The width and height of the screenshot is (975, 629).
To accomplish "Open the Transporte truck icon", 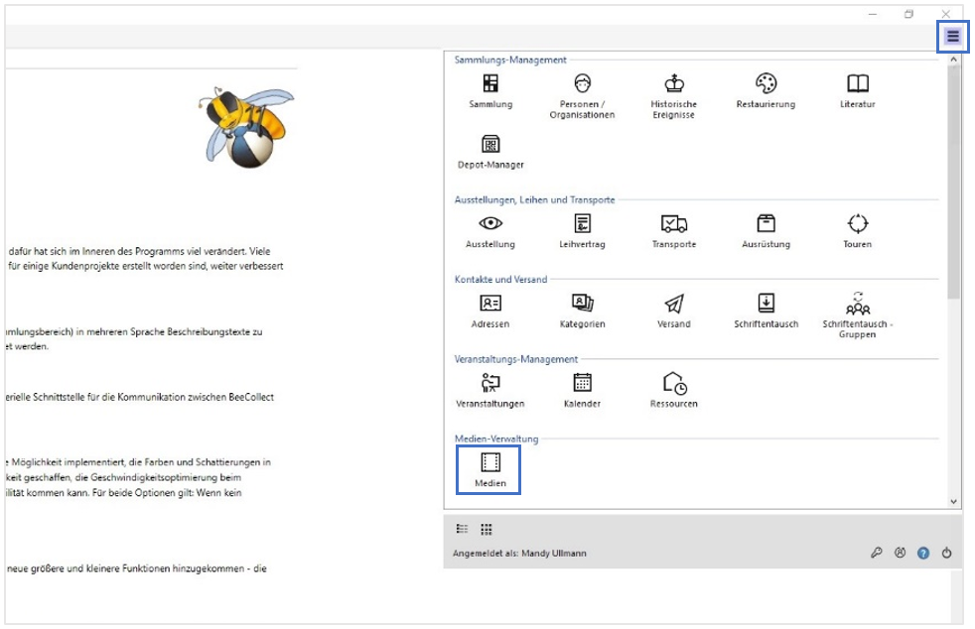I will pos(674,224).
